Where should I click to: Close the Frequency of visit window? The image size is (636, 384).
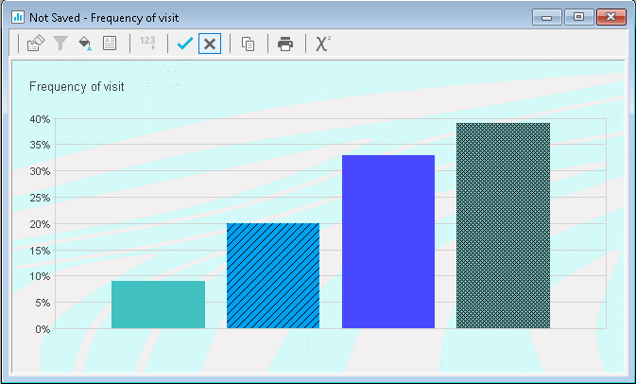click(610, 17)
